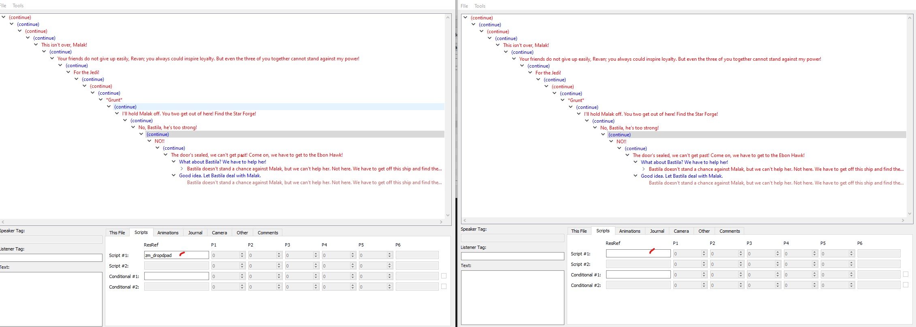Click Script #1 ResRef field containing zm_dropdpad

(177, 255)
